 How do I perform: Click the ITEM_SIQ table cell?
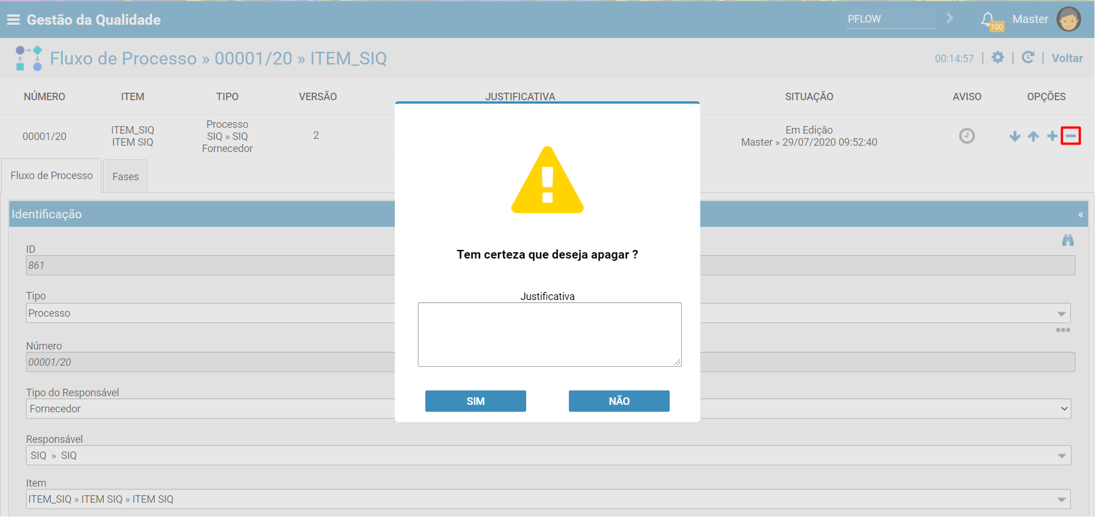133,136
